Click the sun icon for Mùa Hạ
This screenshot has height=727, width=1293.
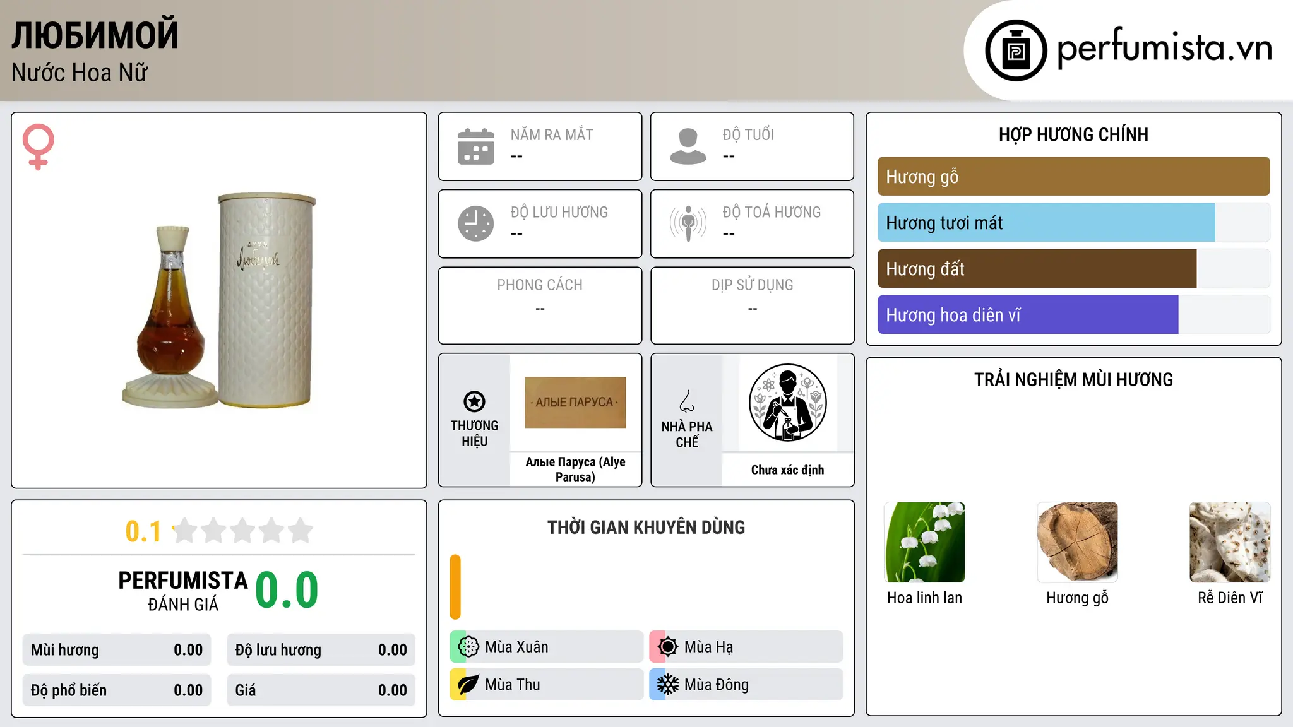pos(667,647)
